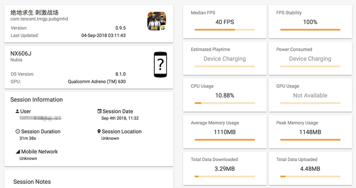
Task: Open the FPS Stability card
Action: (x=310, y=21)
